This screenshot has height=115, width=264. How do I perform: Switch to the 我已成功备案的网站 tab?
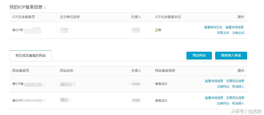pyautogui.click(x=30, y=56)
